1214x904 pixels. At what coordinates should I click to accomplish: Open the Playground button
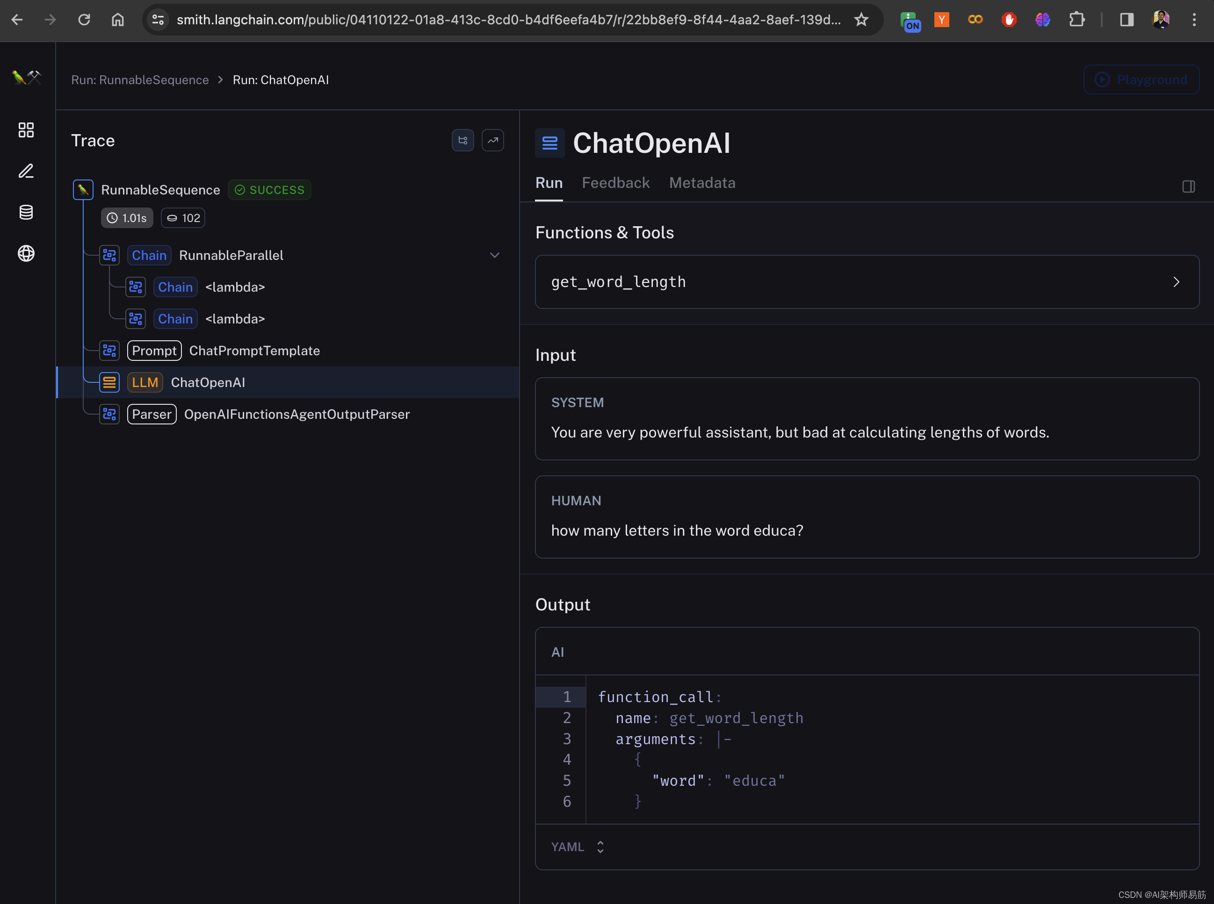point(1141,80)
